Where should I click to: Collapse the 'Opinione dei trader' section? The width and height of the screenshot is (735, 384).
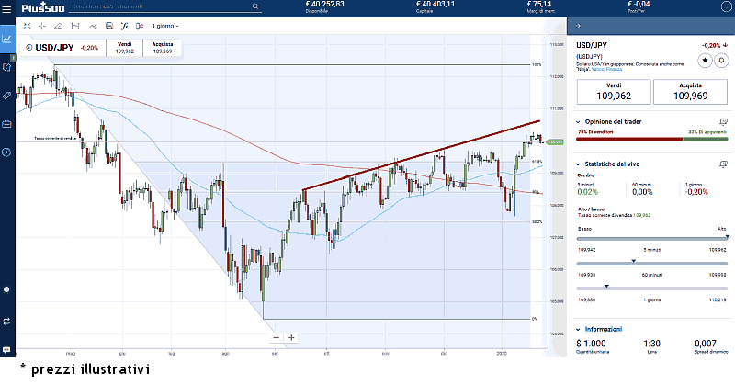point(577,120)
